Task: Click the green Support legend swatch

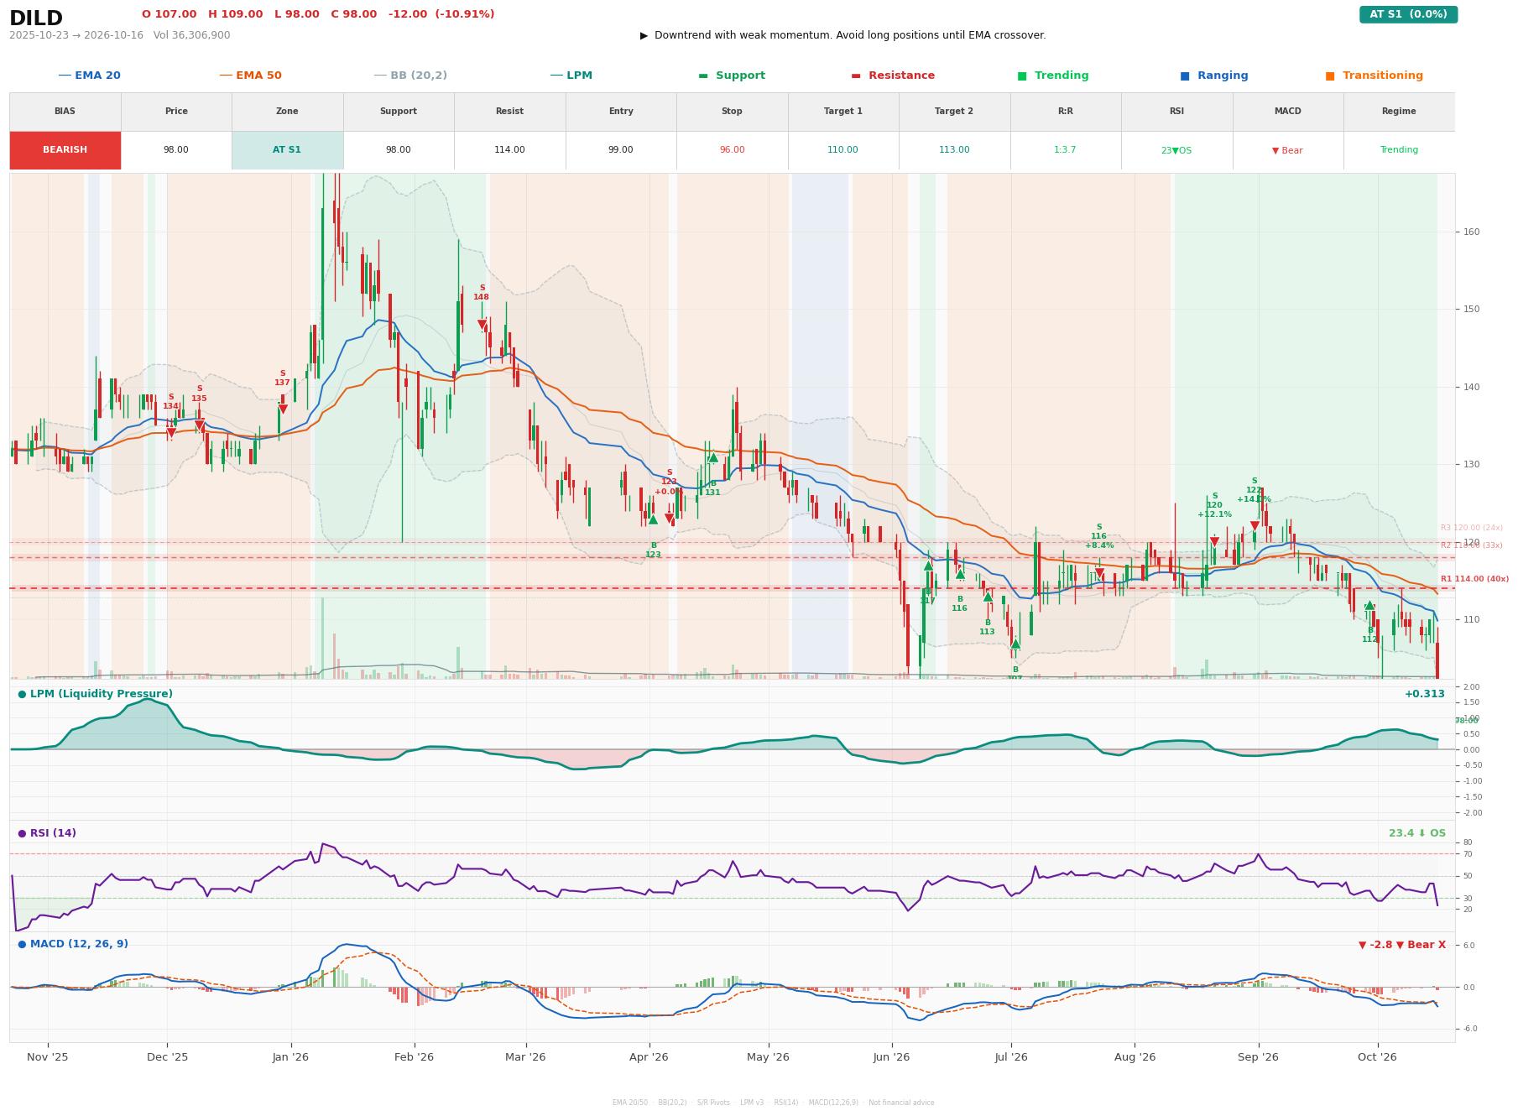Action: pos(703,76)
